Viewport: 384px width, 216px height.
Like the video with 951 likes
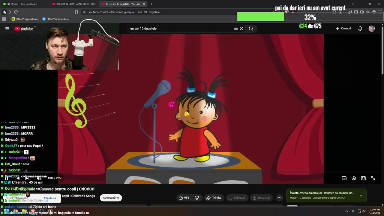[184, 198]
